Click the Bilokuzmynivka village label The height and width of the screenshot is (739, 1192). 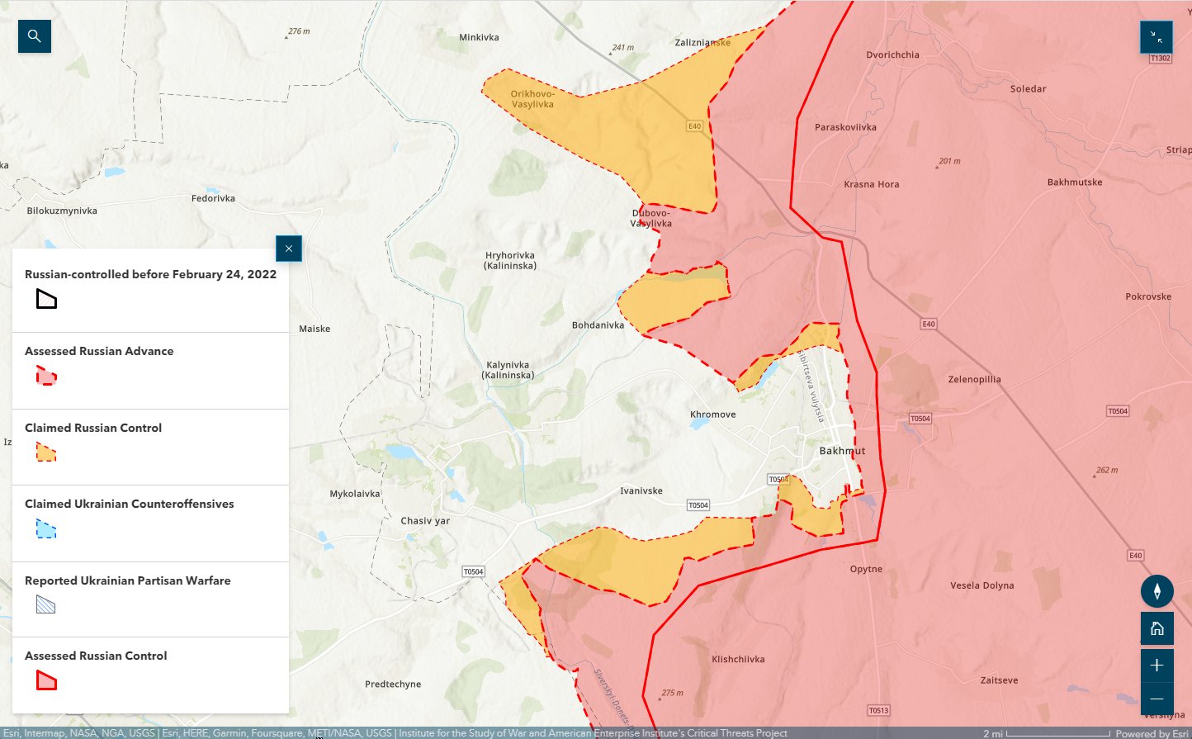[x=62, y=211]
